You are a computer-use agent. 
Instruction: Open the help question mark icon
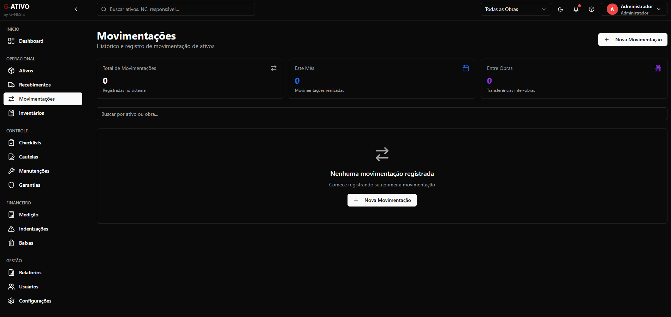coord(592,9)
